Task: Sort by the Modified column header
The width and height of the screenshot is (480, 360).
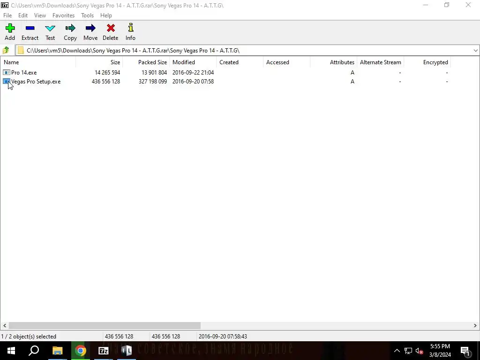Action: pyautogui.click(x=193, y=62)
